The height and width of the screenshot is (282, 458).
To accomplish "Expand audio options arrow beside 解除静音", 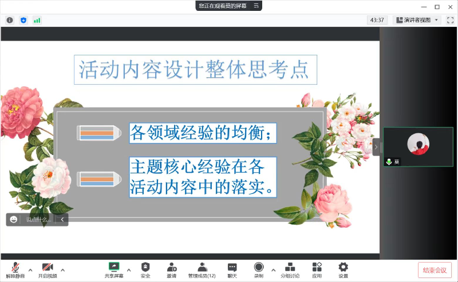I will point(31,270).
